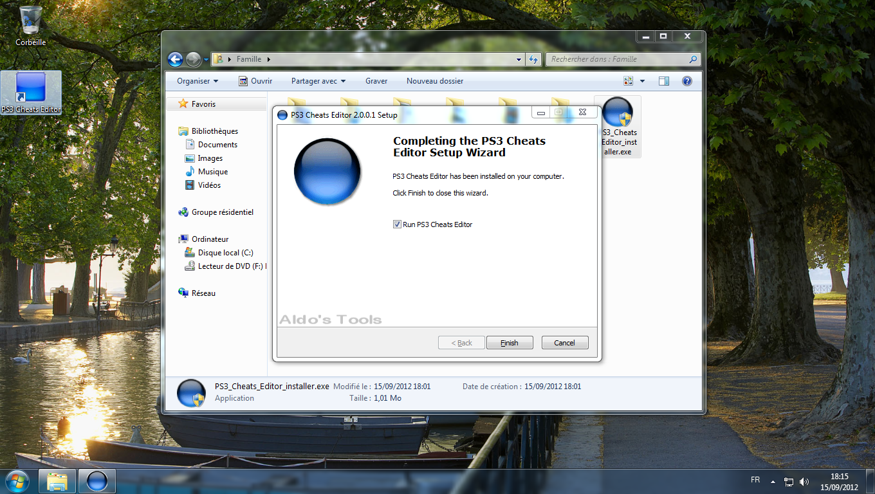Open recent pages dropdown near back button
Viewport: 875px width, 494px height.
(206, 59)
